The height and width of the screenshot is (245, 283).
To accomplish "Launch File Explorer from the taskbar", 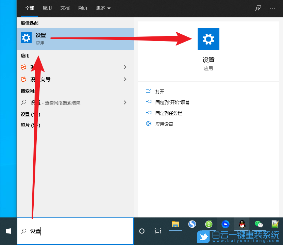I will click(175, 224).
